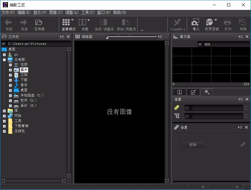The width and height of the screenshot is (251, 190).
Task: Select the yellow retouch bandage icon
Action: [x=177, y=108]
